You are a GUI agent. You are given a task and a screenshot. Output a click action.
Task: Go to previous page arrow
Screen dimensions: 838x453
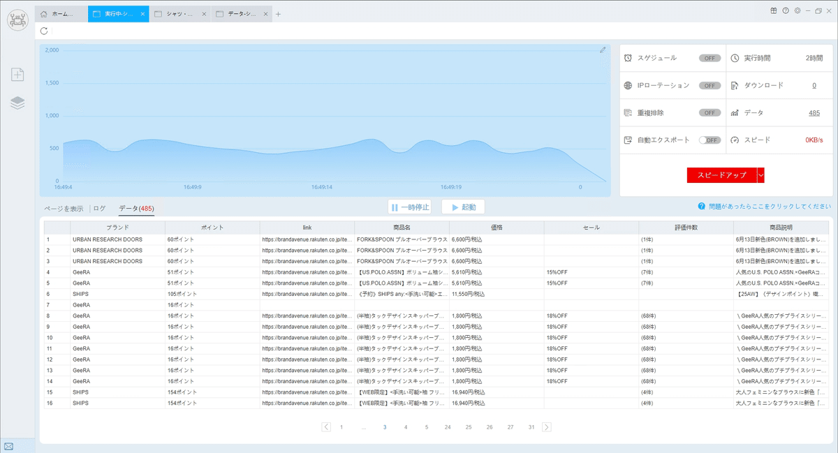pyautogui.click(x=326, y=426)
